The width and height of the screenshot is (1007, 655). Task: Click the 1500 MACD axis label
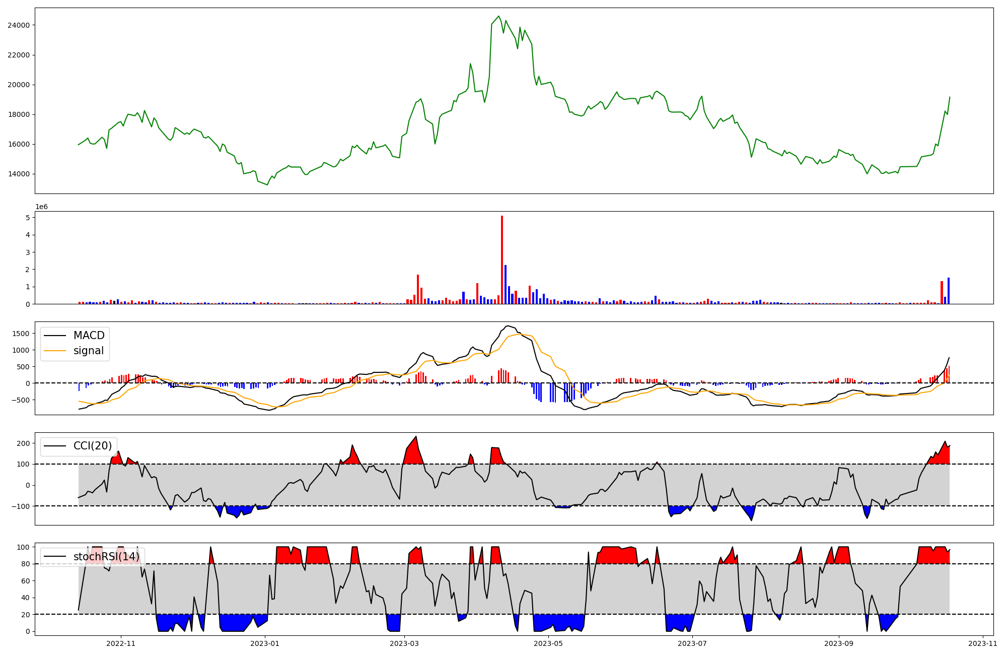coord(20,334)
